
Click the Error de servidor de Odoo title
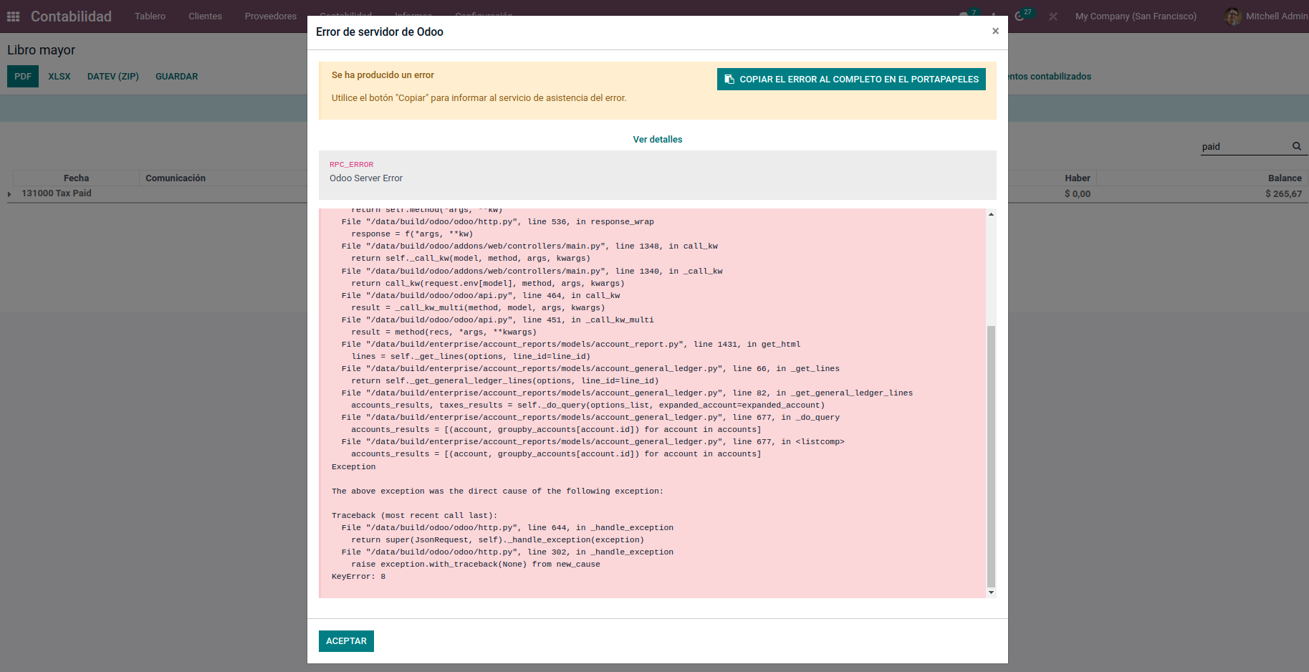point(380,32)
